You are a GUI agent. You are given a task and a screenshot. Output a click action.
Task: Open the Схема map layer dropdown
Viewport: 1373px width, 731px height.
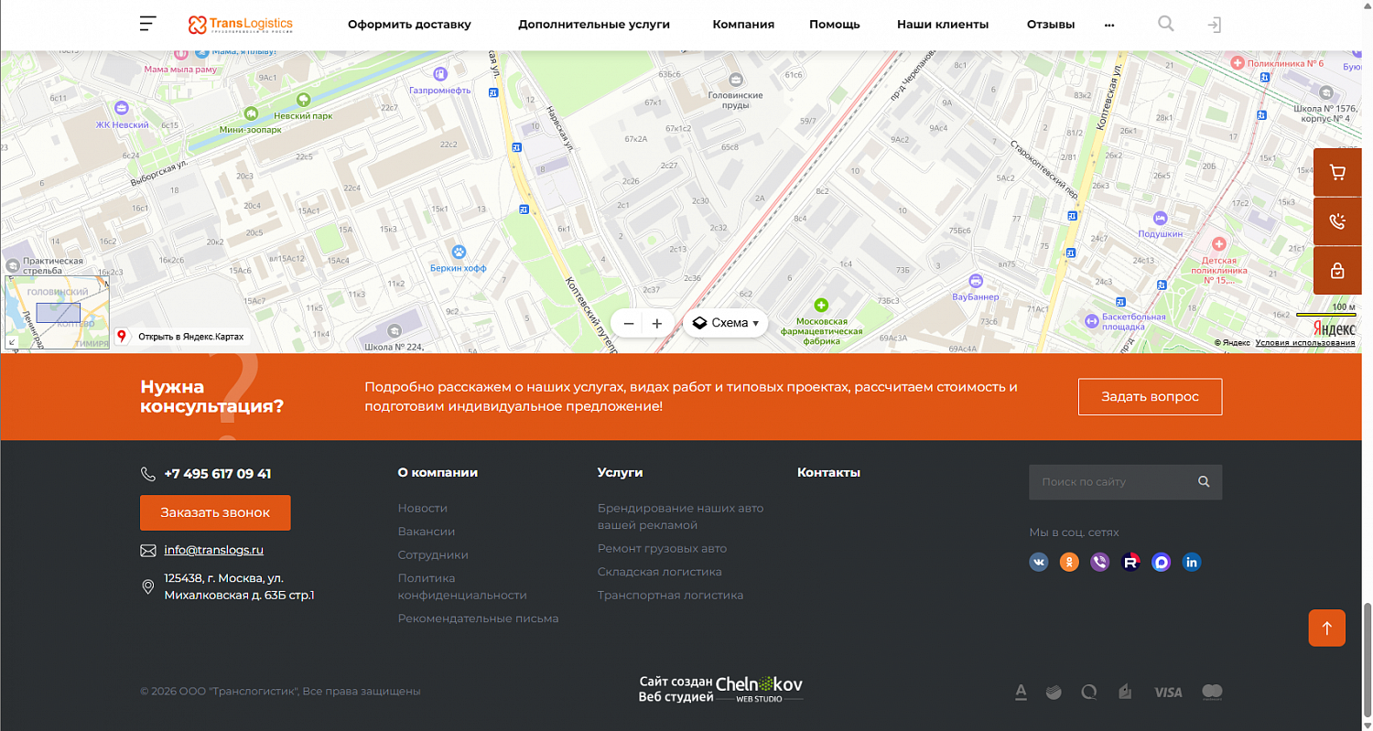[x=726, y=323]
